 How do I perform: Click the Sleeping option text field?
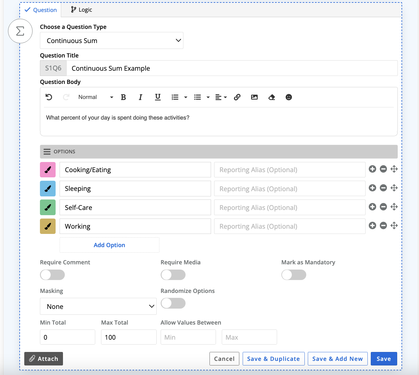click(x=135, y=188)
